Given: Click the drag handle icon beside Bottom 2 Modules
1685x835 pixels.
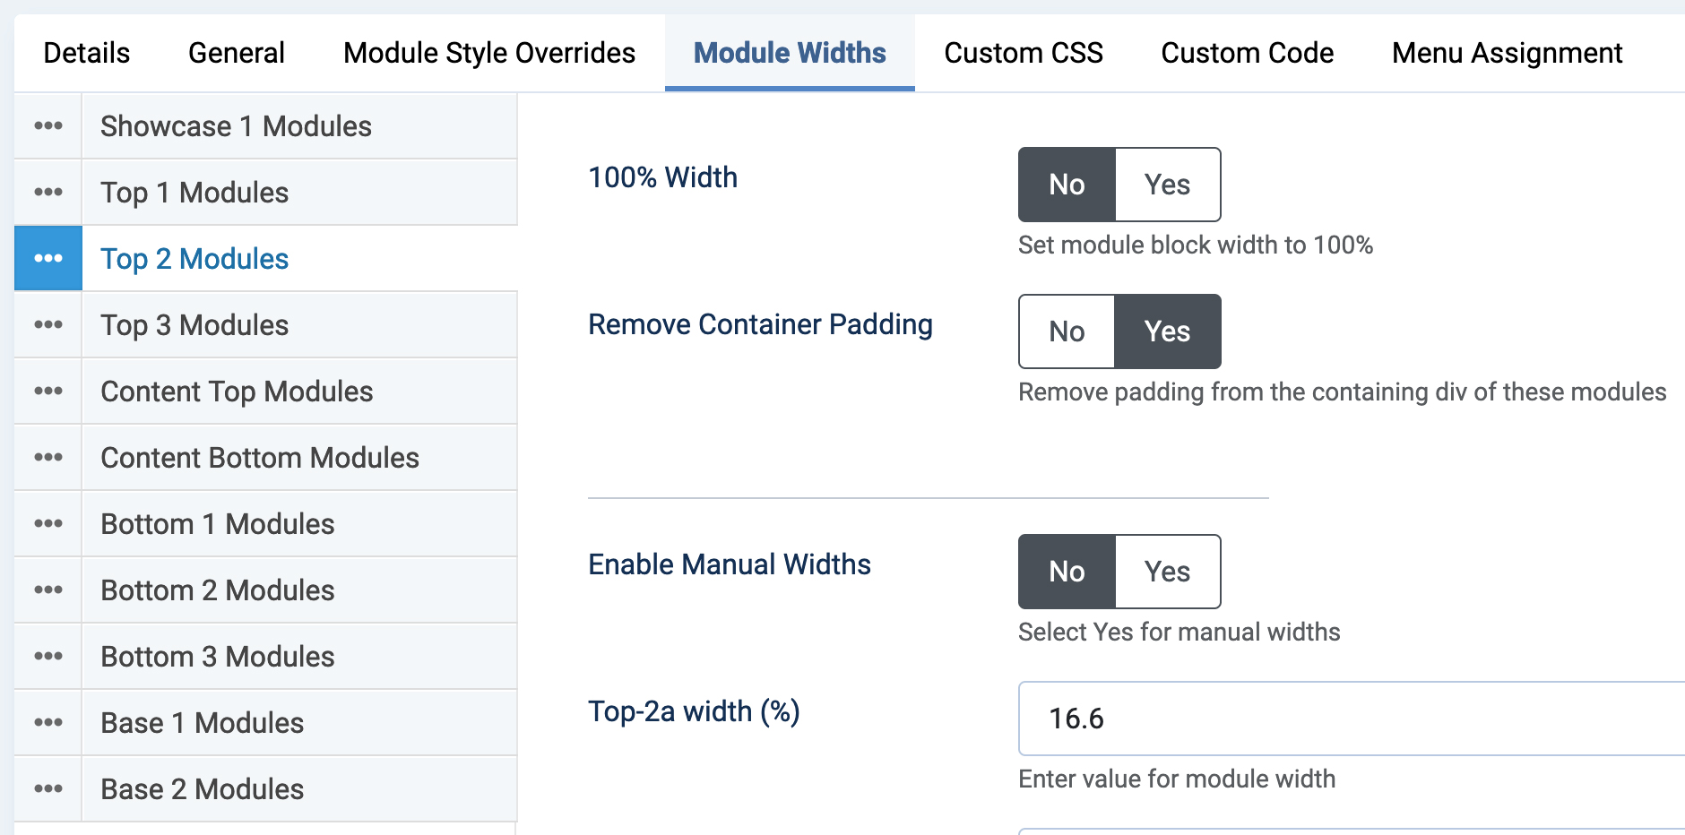Looking at the screenshot, I should point(48,590).
